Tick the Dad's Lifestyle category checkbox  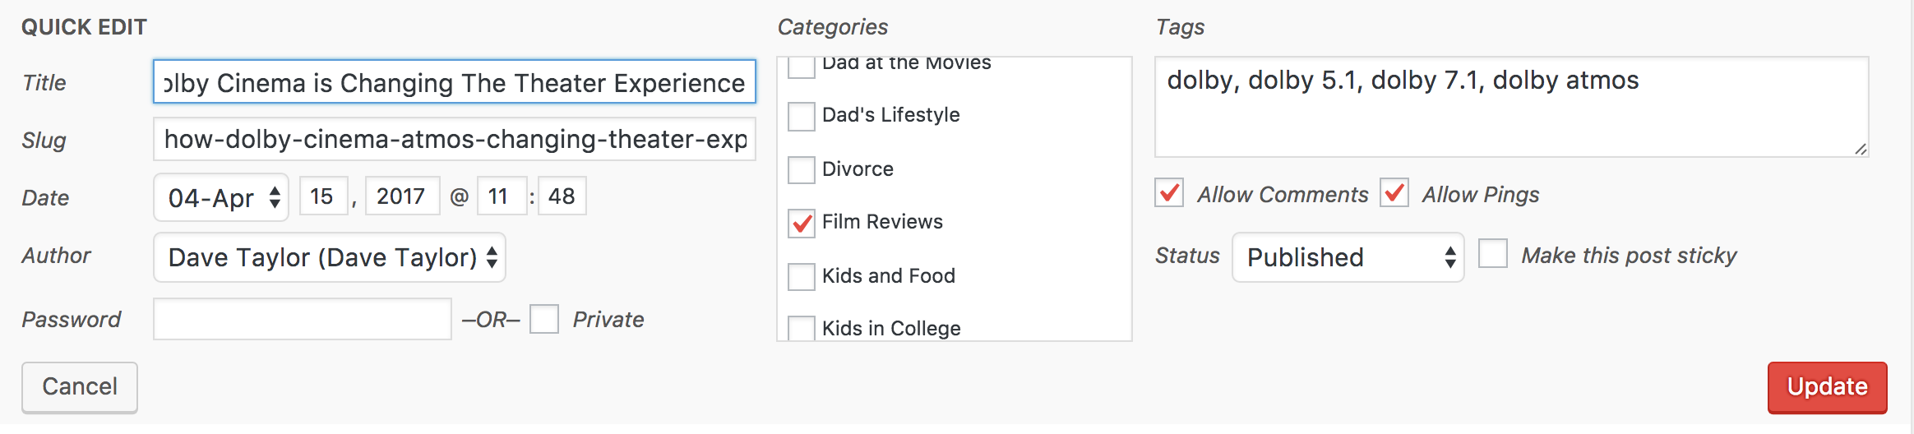click(x=802, y=117)
